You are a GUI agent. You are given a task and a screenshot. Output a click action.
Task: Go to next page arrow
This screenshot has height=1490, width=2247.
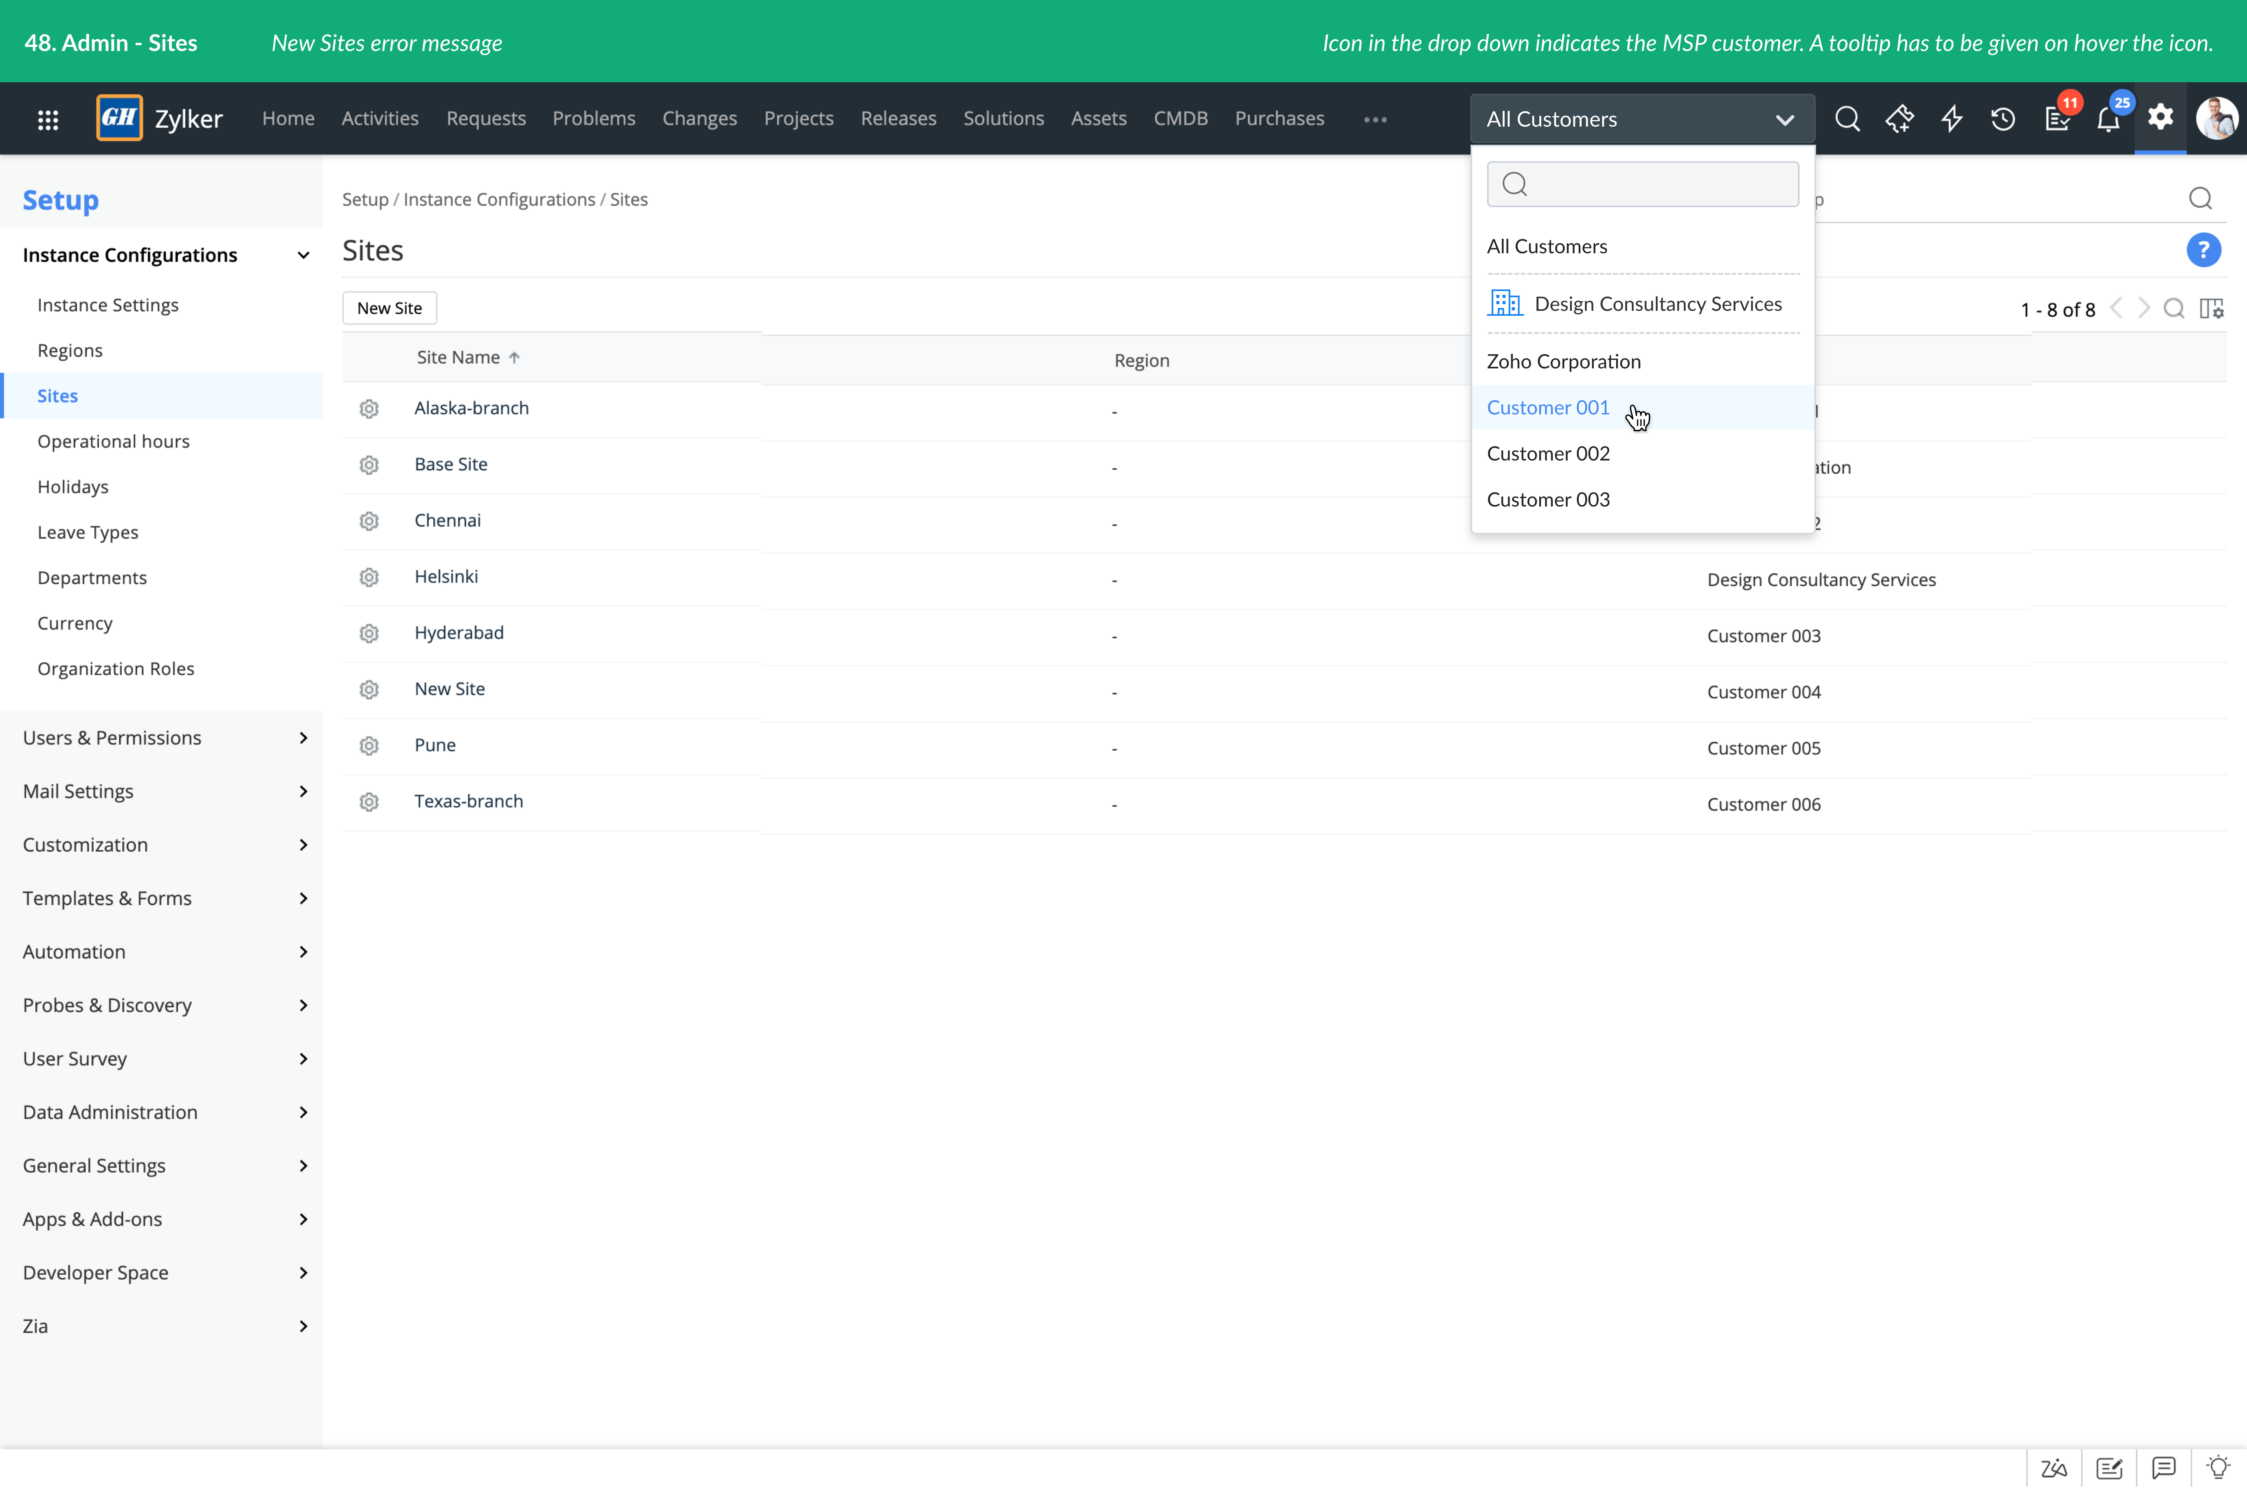[2144, 309]
